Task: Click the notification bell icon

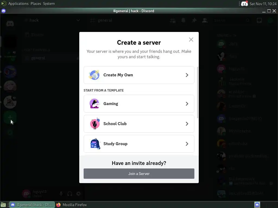Action: point(183,20)
